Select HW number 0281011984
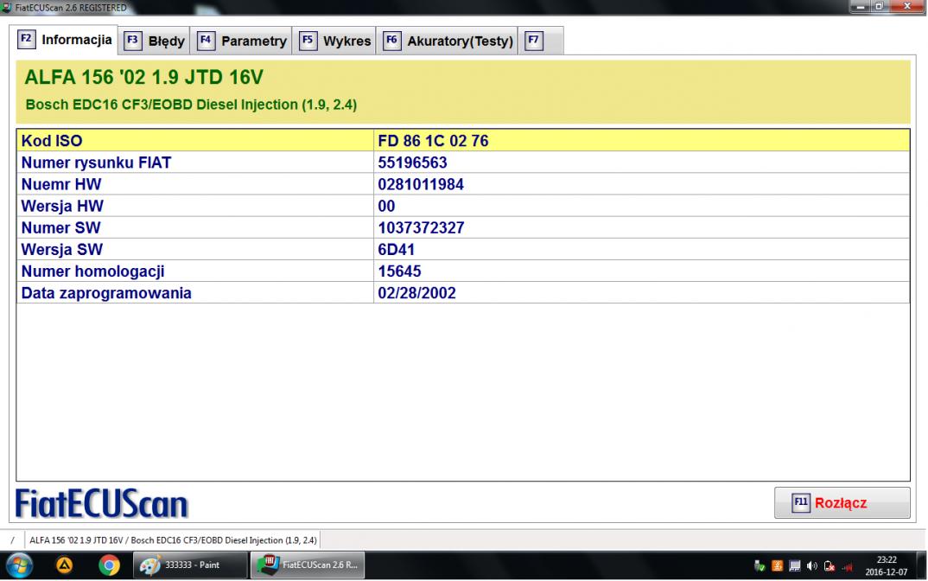Image resolution: width=928 pixels, height=581 pixels. (x=421, y=185)
